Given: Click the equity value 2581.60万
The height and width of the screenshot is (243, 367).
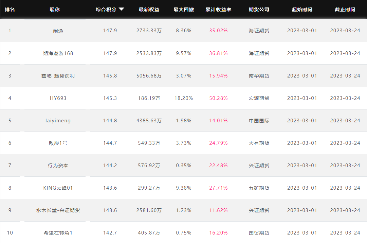Looking at the screenshot, I should (149, 210).
